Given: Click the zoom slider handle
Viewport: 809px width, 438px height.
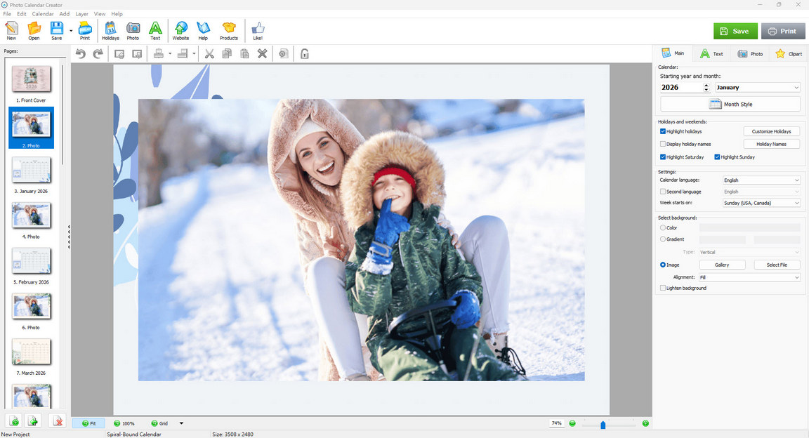Looking at the screenshot, I should (603, 424).
